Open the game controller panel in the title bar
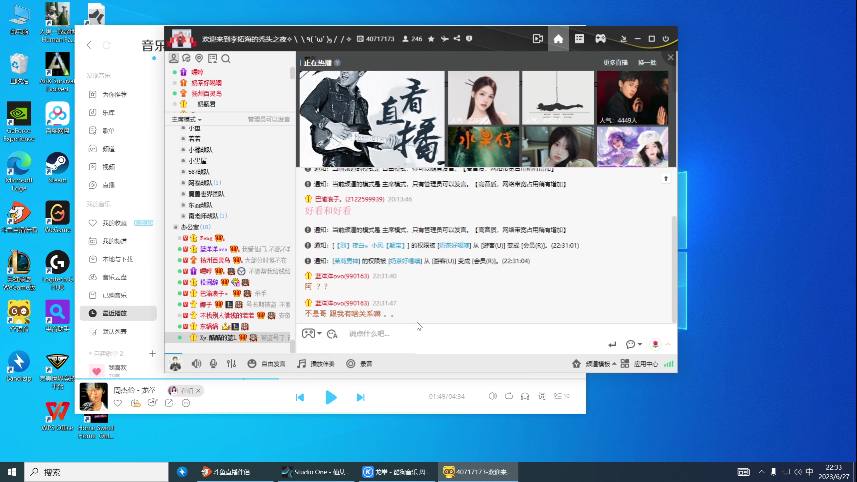 click(x=600, y=38)
